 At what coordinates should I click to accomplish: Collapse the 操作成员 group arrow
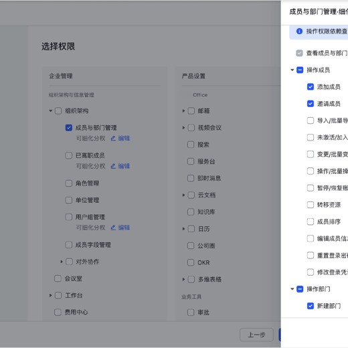tap(292, 70)
